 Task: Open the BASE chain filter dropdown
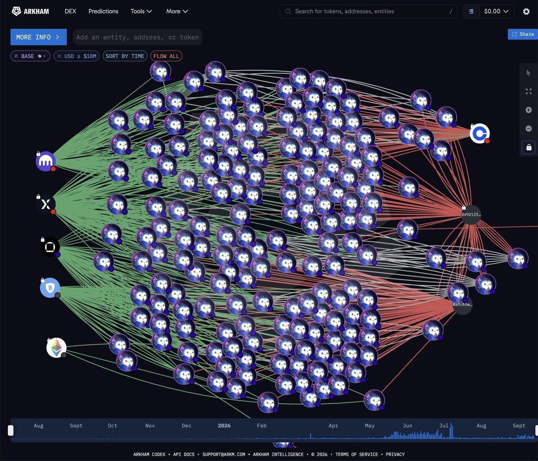pos(42,56)
